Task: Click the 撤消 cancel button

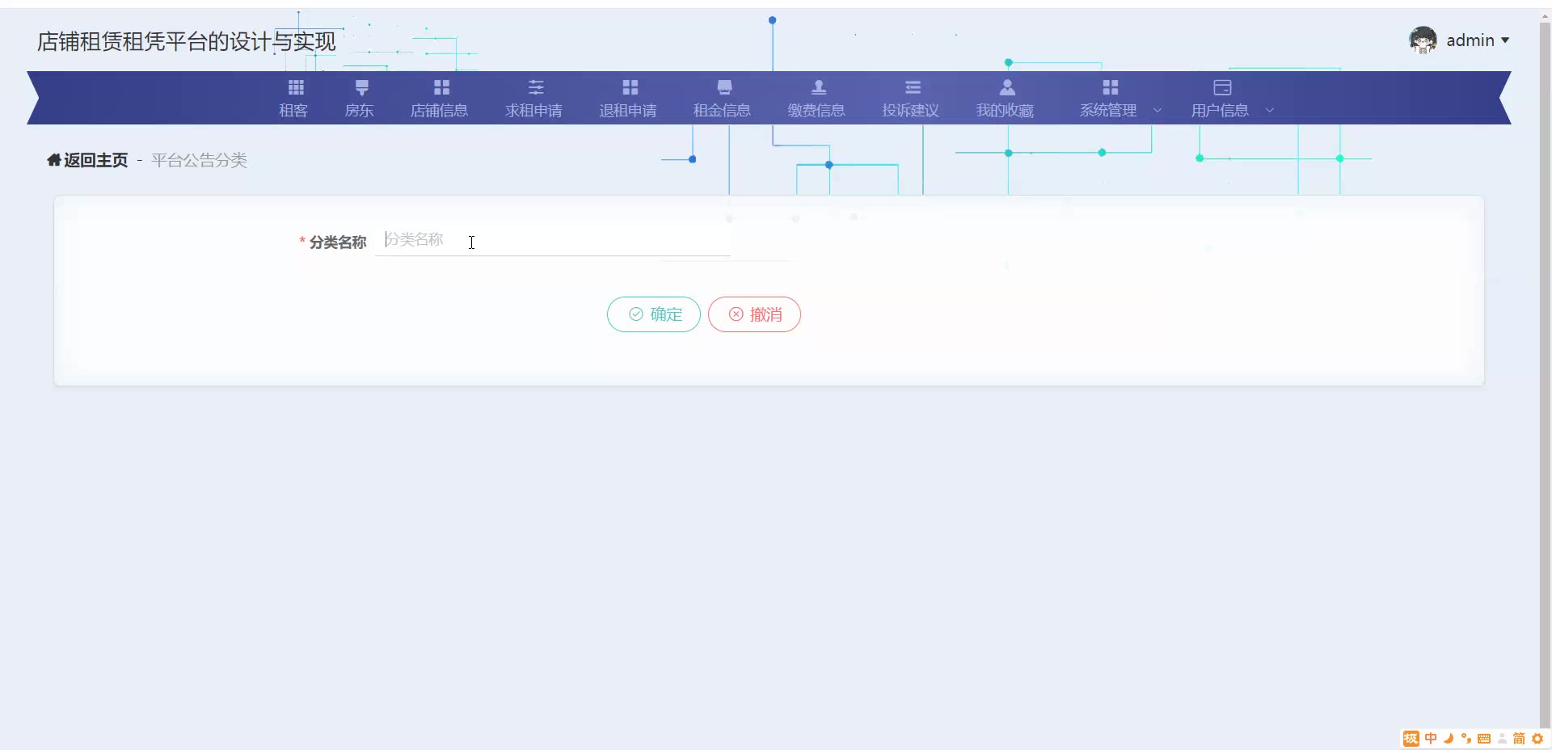Action: click(x=754, y=314)
